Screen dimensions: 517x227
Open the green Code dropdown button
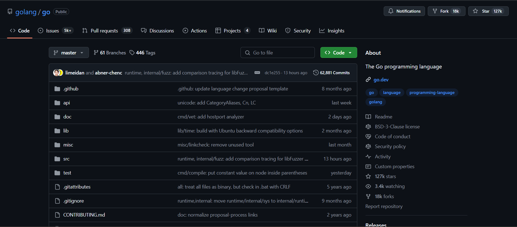click(339, 52)
